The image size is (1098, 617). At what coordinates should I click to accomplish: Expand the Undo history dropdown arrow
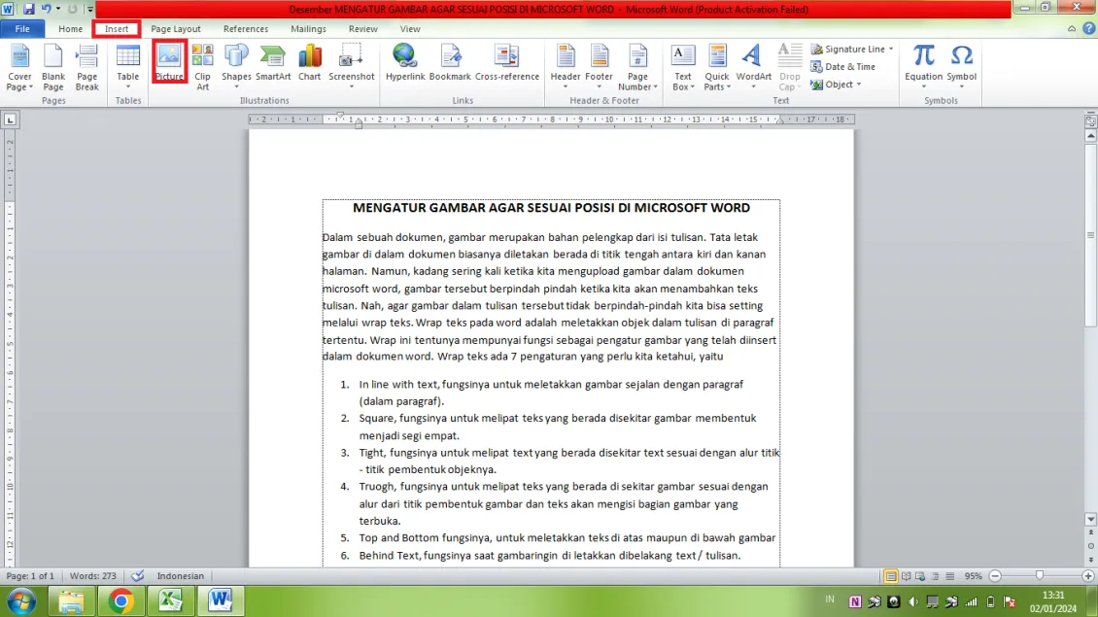click(x=57, y=9)
